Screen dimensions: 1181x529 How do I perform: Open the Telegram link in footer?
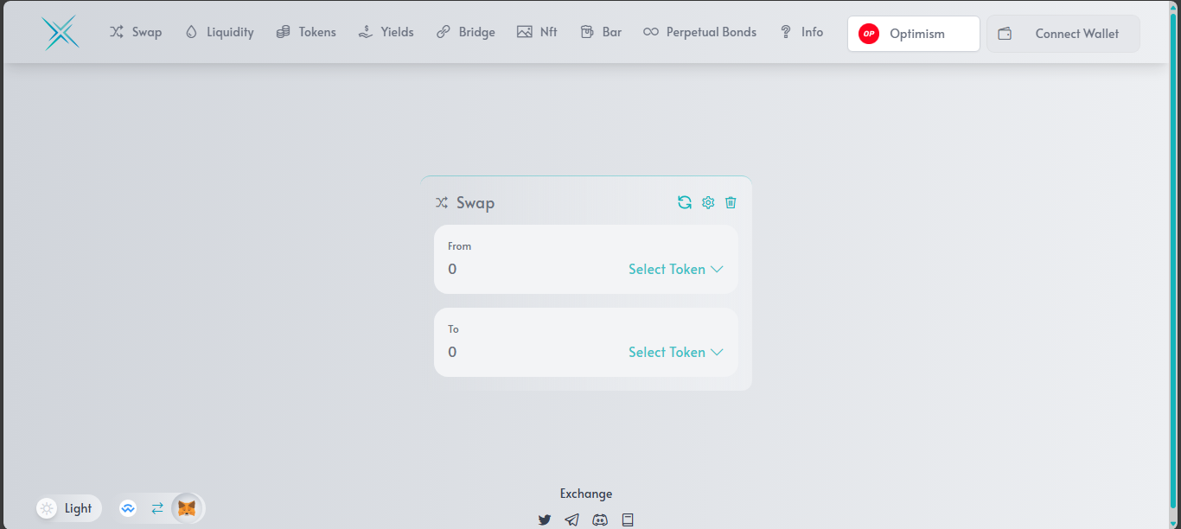click(x=571, y=519)
